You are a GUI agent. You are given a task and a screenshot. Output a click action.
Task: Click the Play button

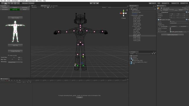[x=91, y=3]
